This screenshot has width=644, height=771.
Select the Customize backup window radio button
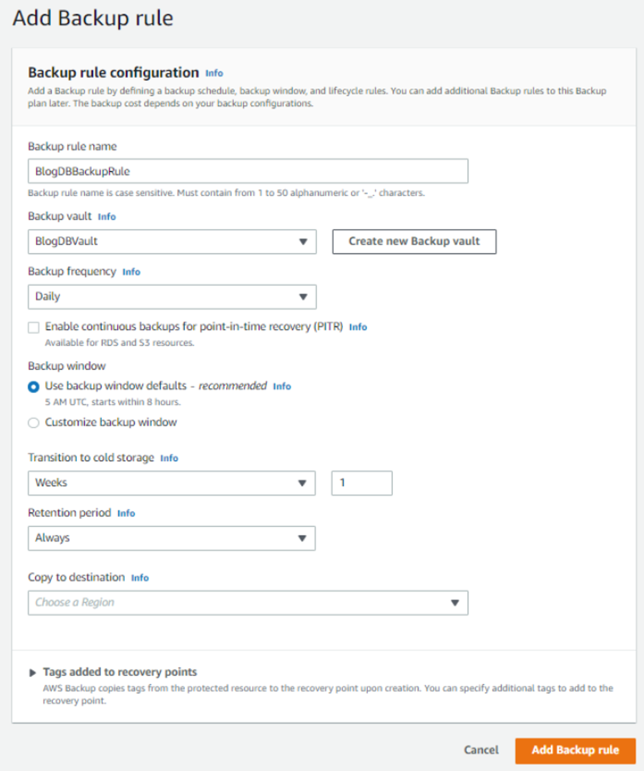[32, 422]
